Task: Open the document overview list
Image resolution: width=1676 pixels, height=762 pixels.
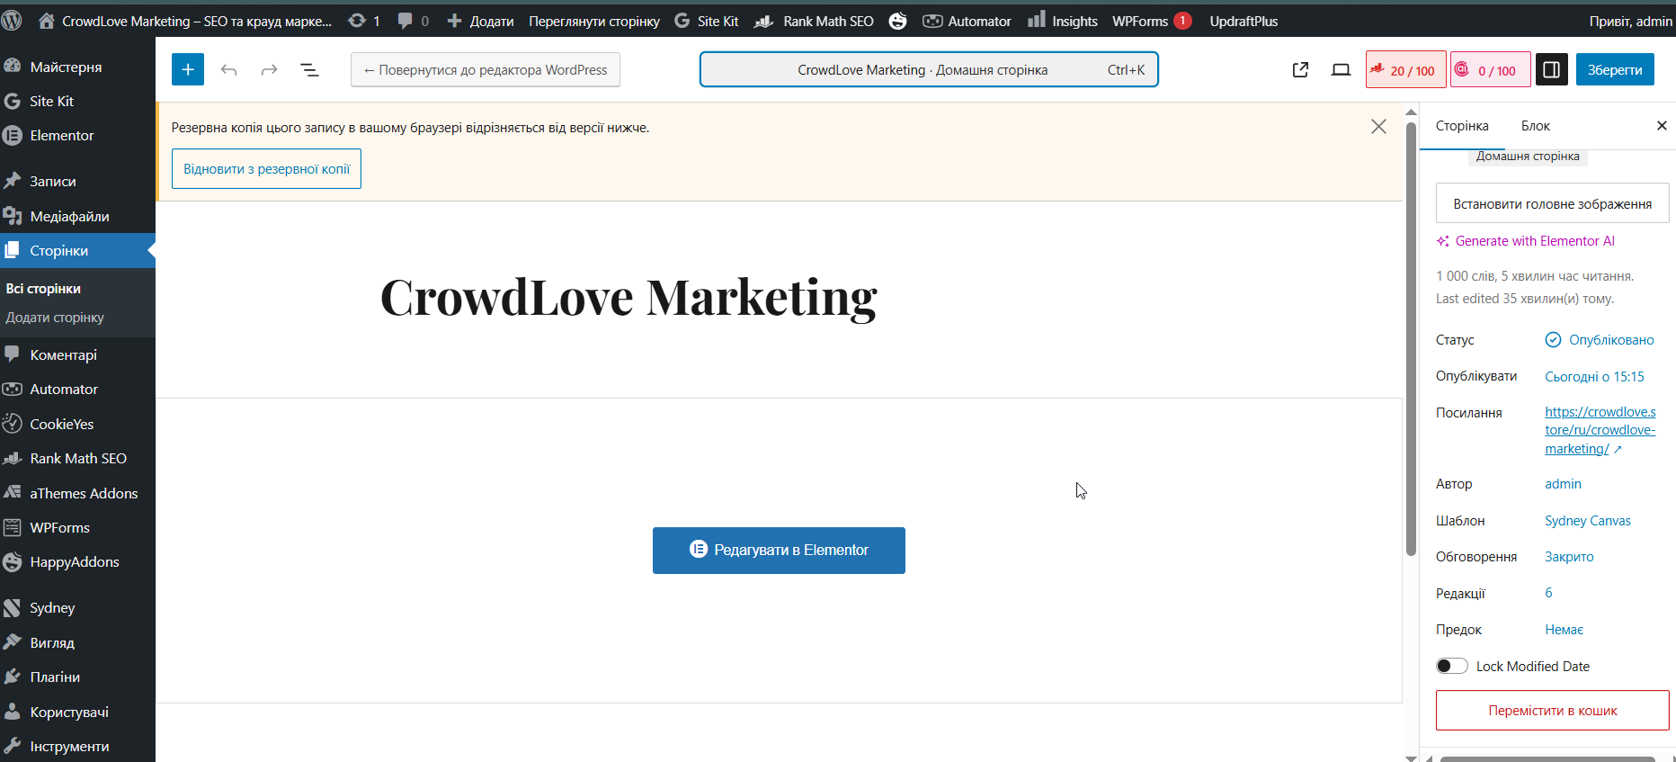Action: point(309,69)
